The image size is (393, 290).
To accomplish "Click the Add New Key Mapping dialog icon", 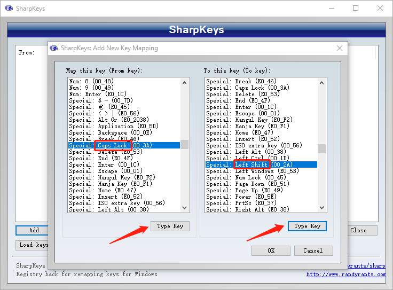I will [53, 48].
